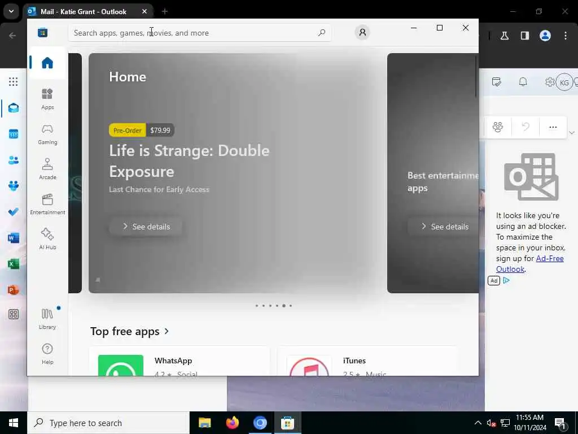The width and height of the screenshot is (578, 434).
Task: Open the tab search dropdown in browser
Action: (x=11, y=11)
